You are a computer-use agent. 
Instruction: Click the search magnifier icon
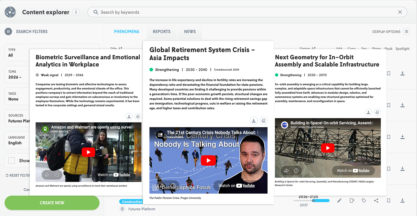(96, 12)
